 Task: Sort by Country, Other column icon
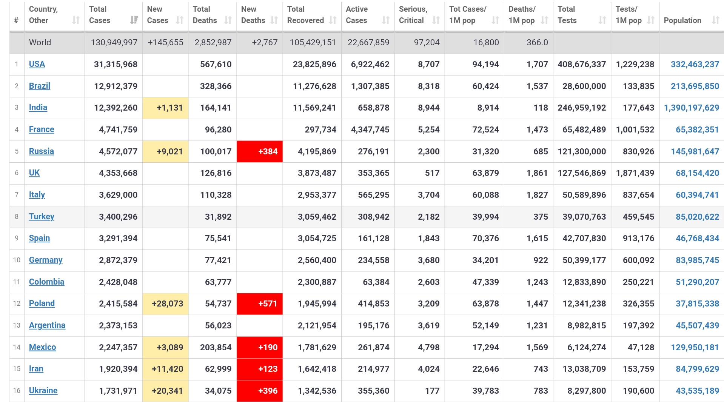pyautogui.click(x=76, y=20)
